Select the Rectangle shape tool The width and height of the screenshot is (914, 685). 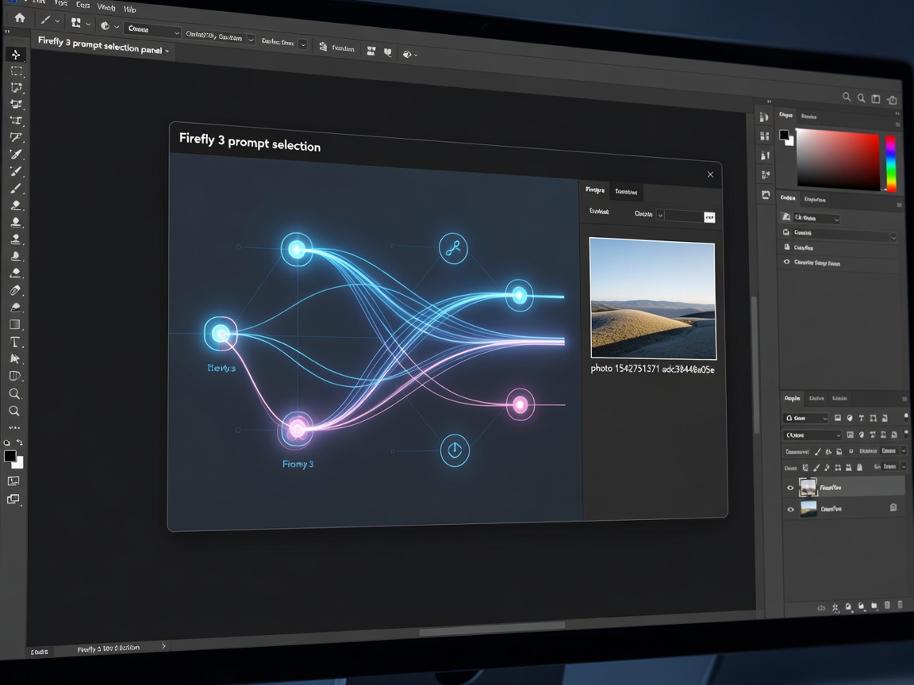pyautogui.click(x=15, y=324)
